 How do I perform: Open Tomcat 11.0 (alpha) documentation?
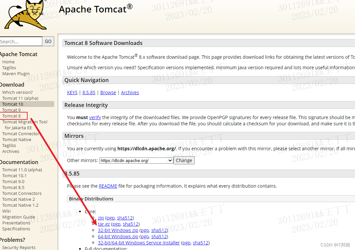coord(22,170)
